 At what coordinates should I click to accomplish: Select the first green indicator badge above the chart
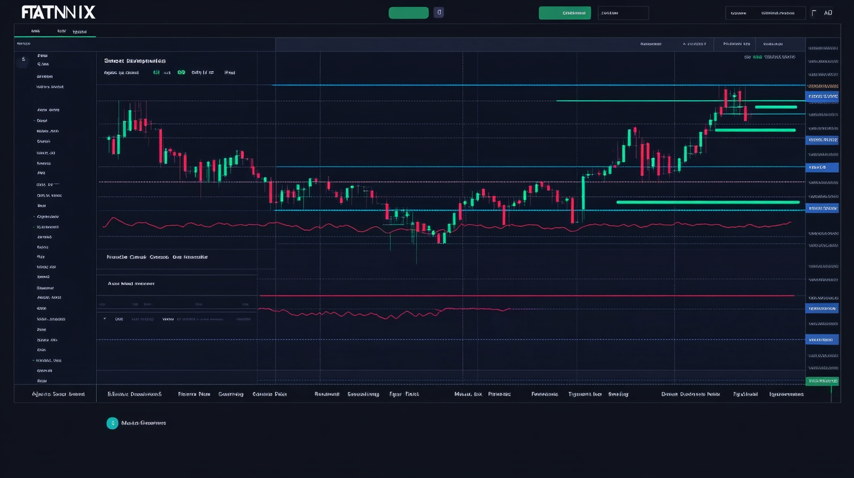[x=157, y=72]
